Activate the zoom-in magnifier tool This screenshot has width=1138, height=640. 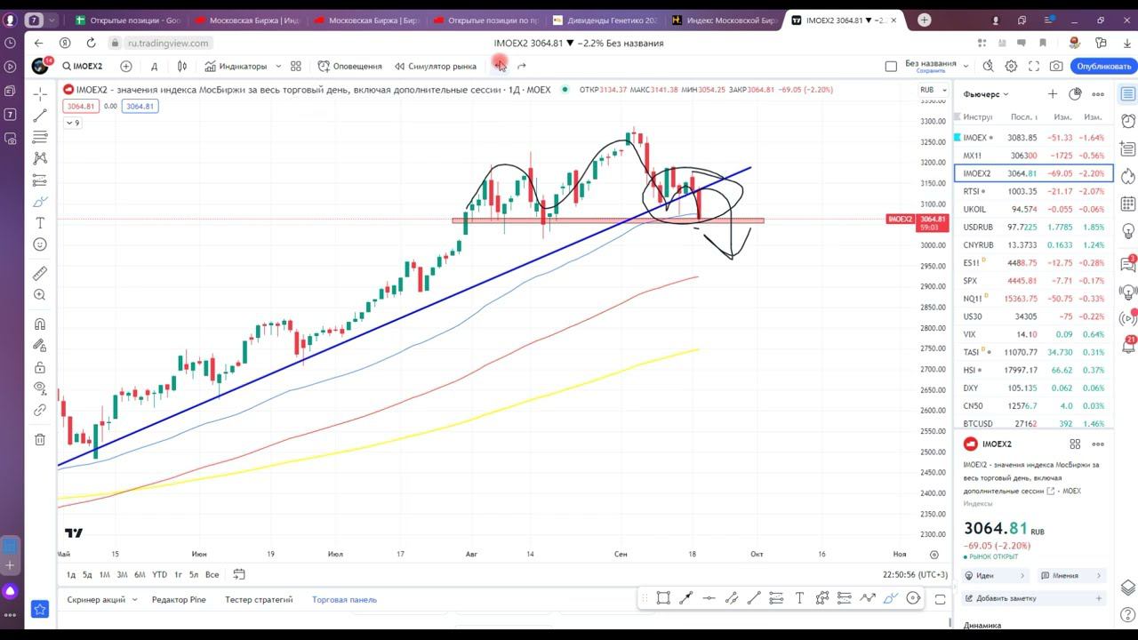[40, 295]
